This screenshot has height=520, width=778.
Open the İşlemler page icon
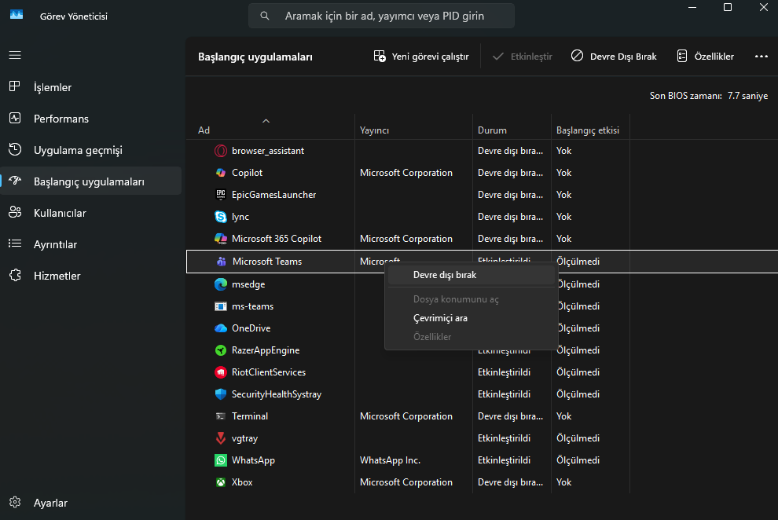pos(15,87)
